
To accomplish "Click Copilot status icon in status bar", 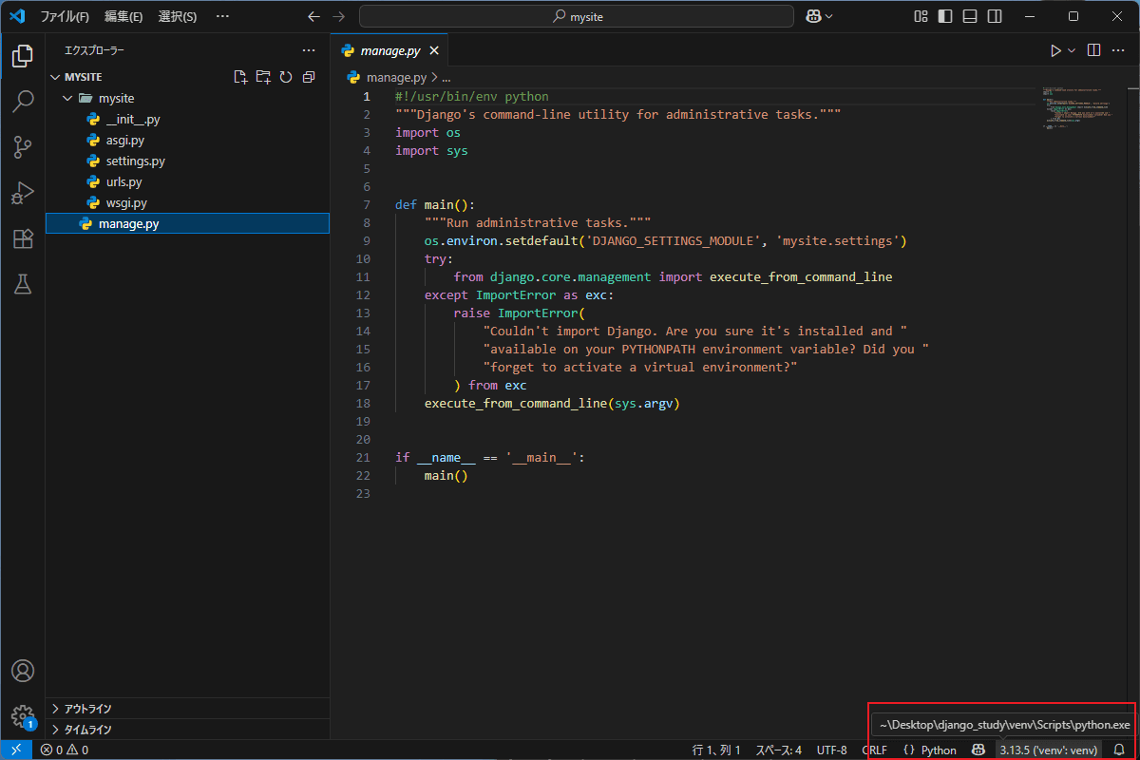I will (x=978, y=750).
